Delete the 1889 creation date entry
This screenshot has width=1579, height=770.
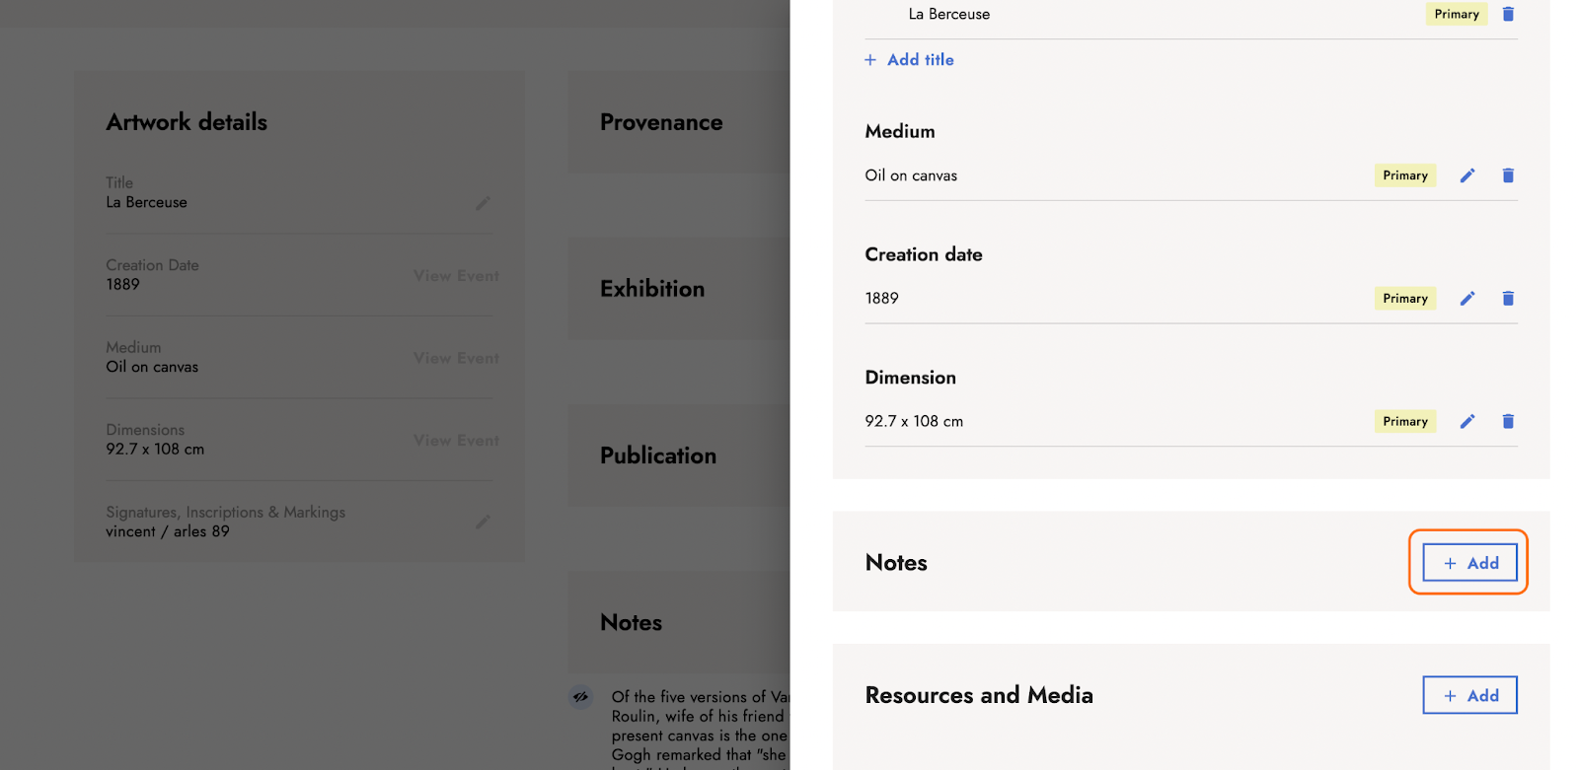1508,299
